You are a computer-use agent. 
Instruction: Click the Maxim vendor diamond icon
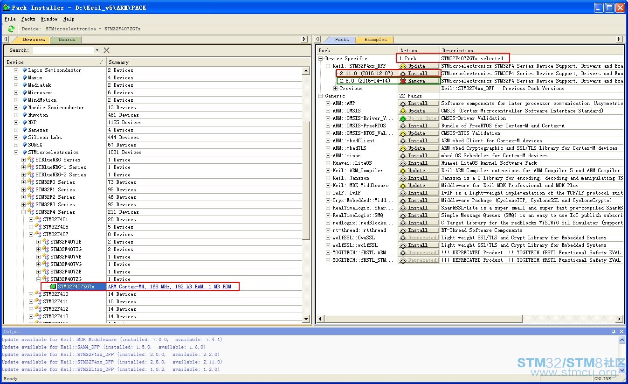pos(24,77)
